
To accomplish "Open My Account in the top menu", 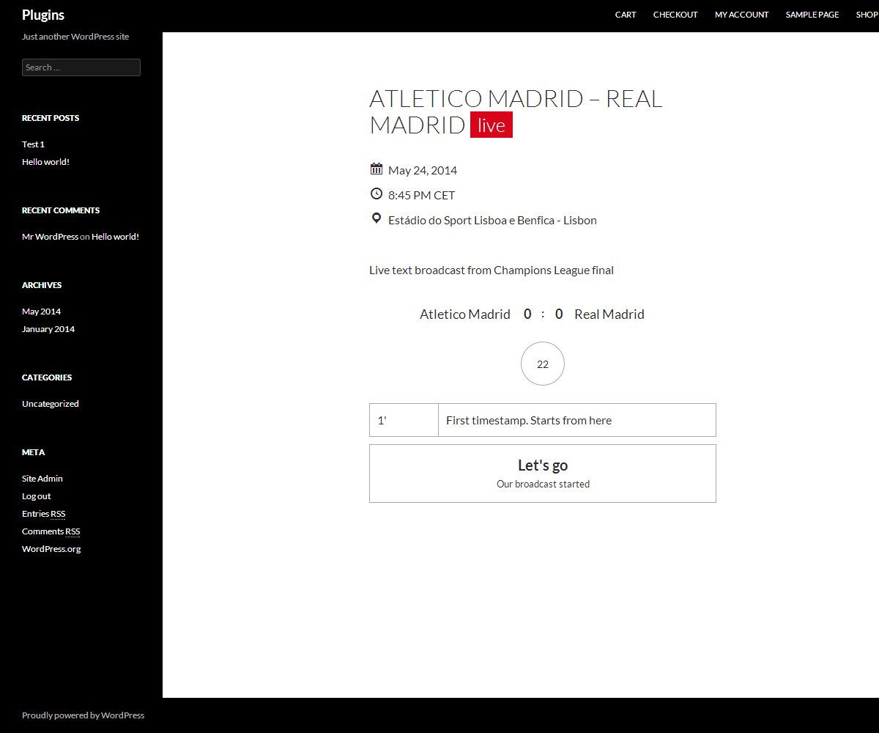I will coord(742,15).
